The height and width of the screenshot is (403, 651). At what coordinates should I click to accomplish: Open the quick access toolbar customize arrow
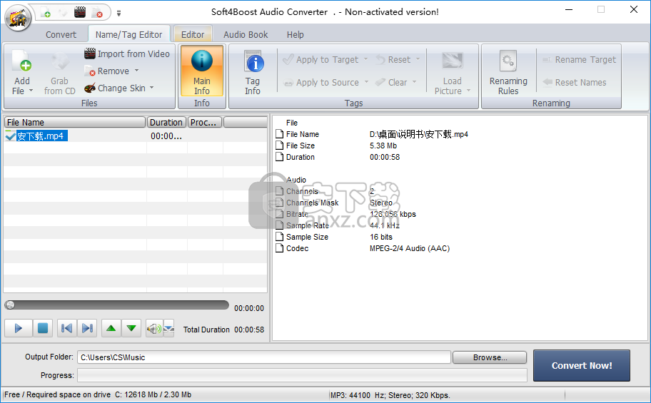click(118, 14)
